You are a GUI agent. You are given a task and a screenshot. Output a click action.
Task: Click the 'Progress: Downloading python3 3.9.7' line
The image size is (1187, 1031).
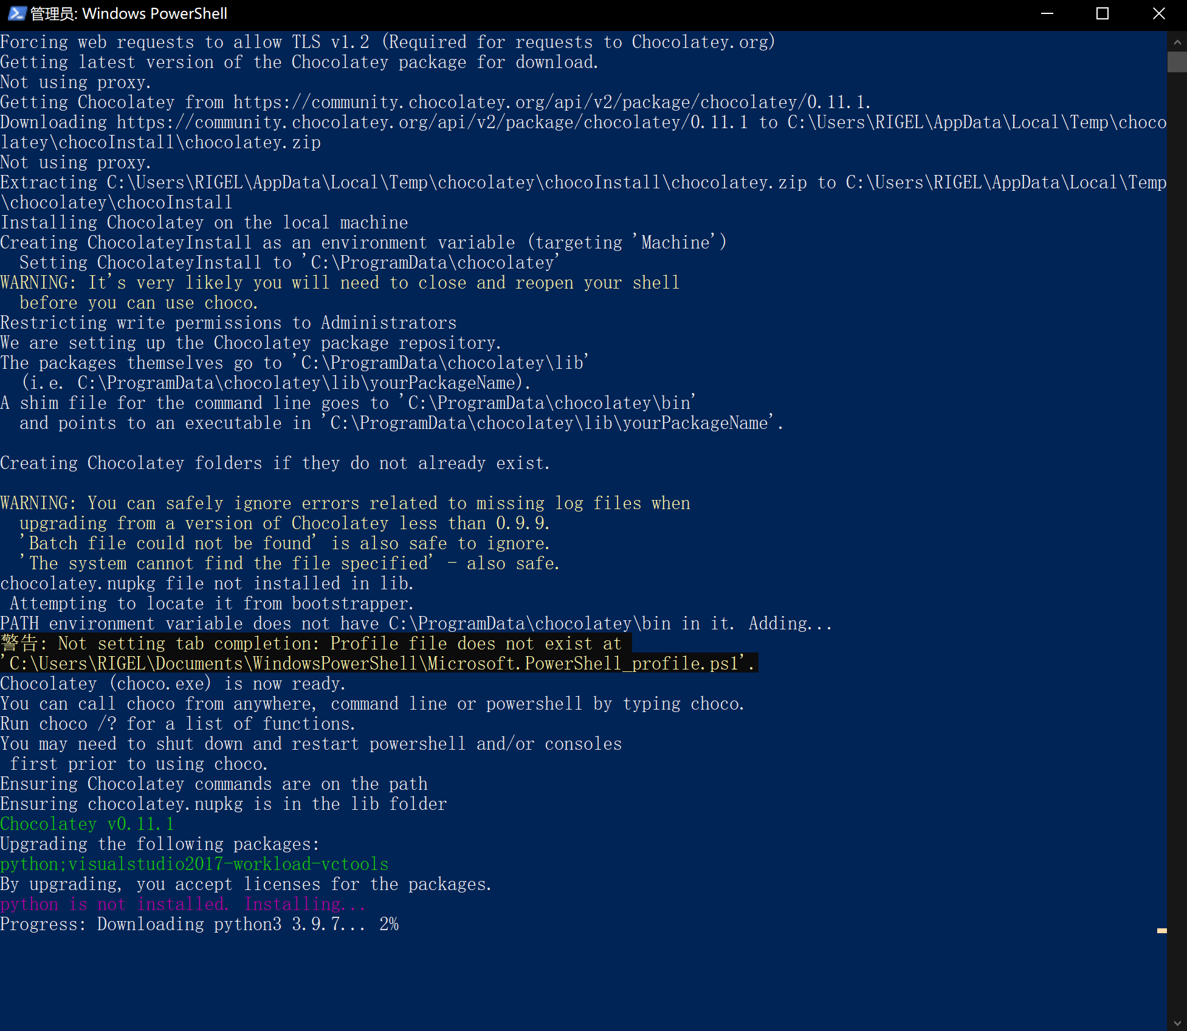tap(199, 924)
